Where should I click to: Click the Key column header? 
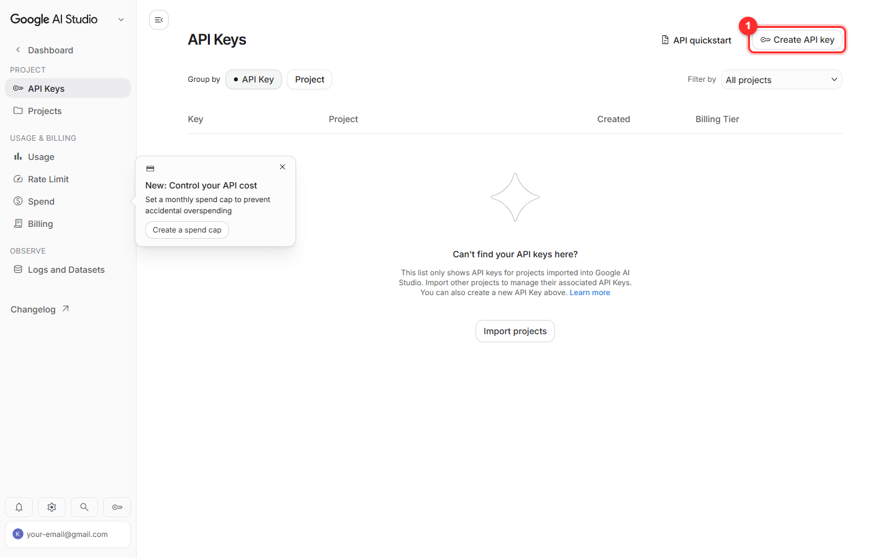[196, 119]
